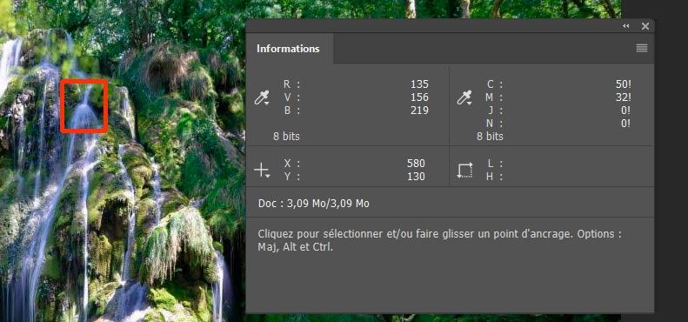Open the crosshair coordinate units options
The height and width of the screenshot is (322, 688).
point(262,170)
